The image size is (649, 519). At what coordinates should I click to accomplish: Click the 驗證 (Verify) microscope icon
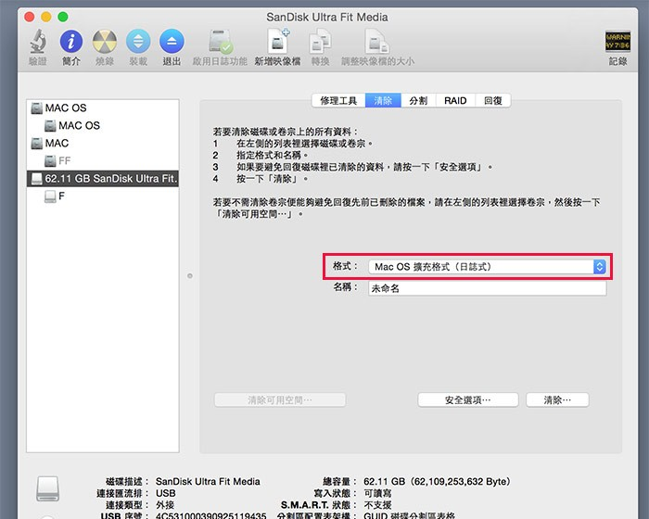coord(38,42)
